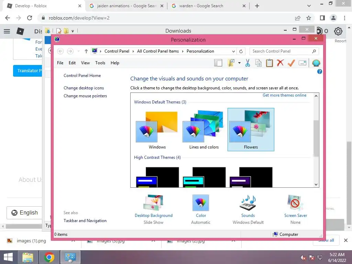Open Chrome from the taskbar
This screenshot has height=264, width=352.
[49, 257]
